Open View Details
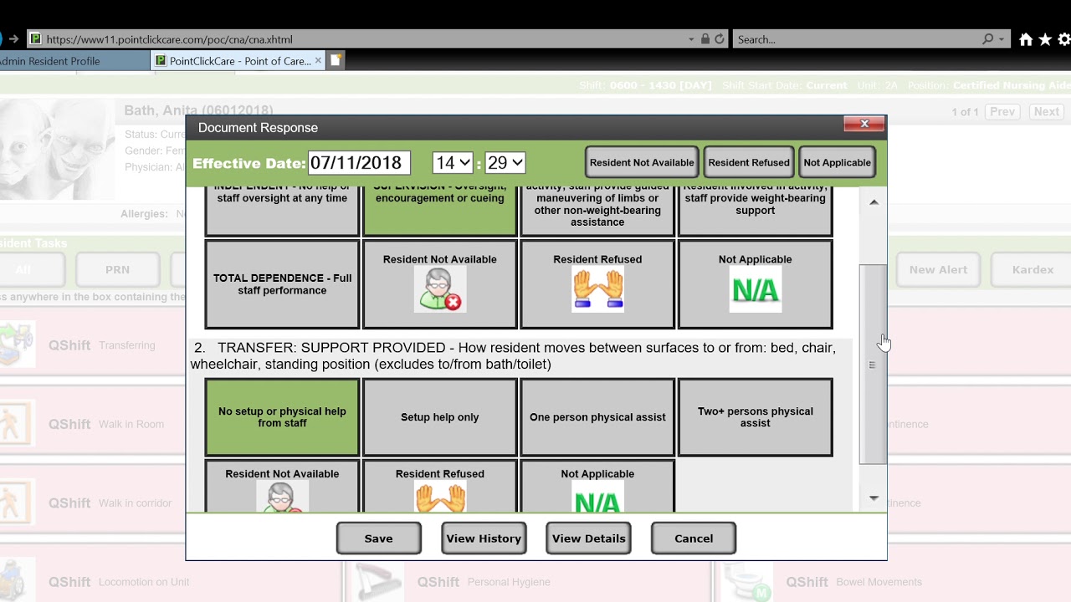 [x=588, y=538]
